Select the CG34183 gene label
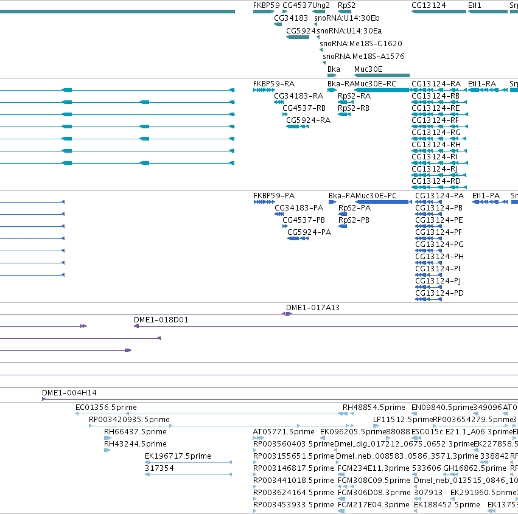 291,18
